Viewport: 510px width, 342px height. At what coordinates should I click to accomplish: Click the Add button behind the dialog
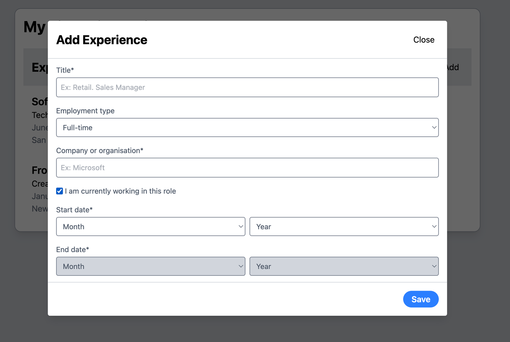tap(452, 67)
